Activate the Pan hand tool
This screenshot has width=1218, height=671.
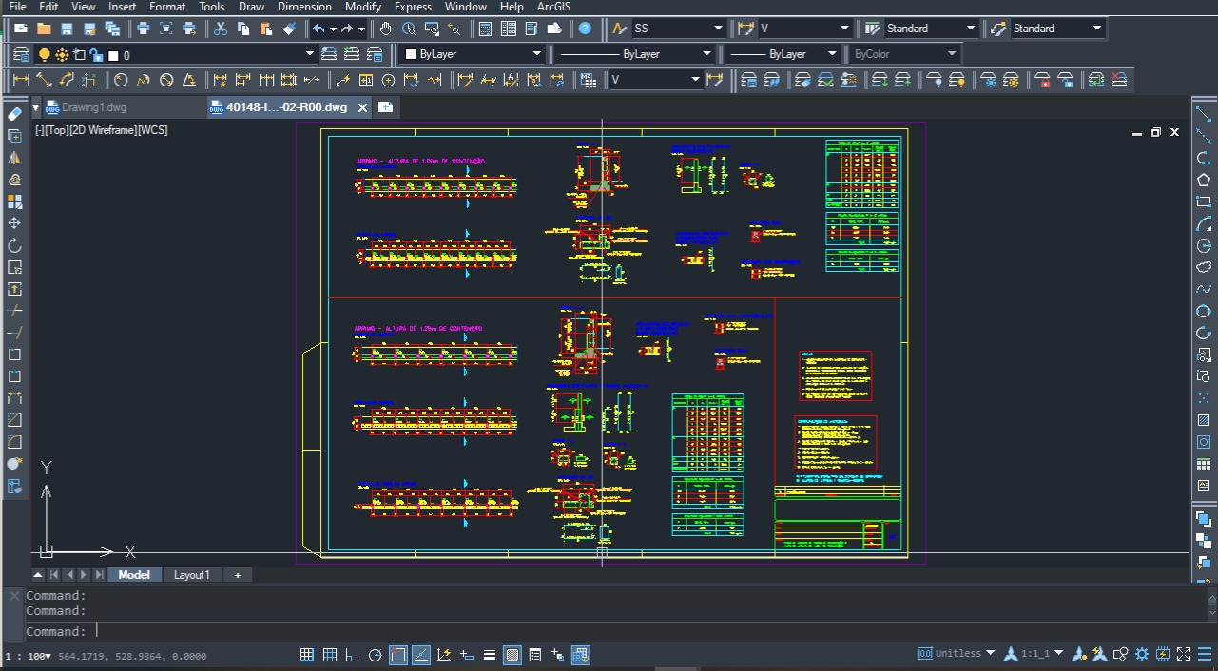click(386, 29)
